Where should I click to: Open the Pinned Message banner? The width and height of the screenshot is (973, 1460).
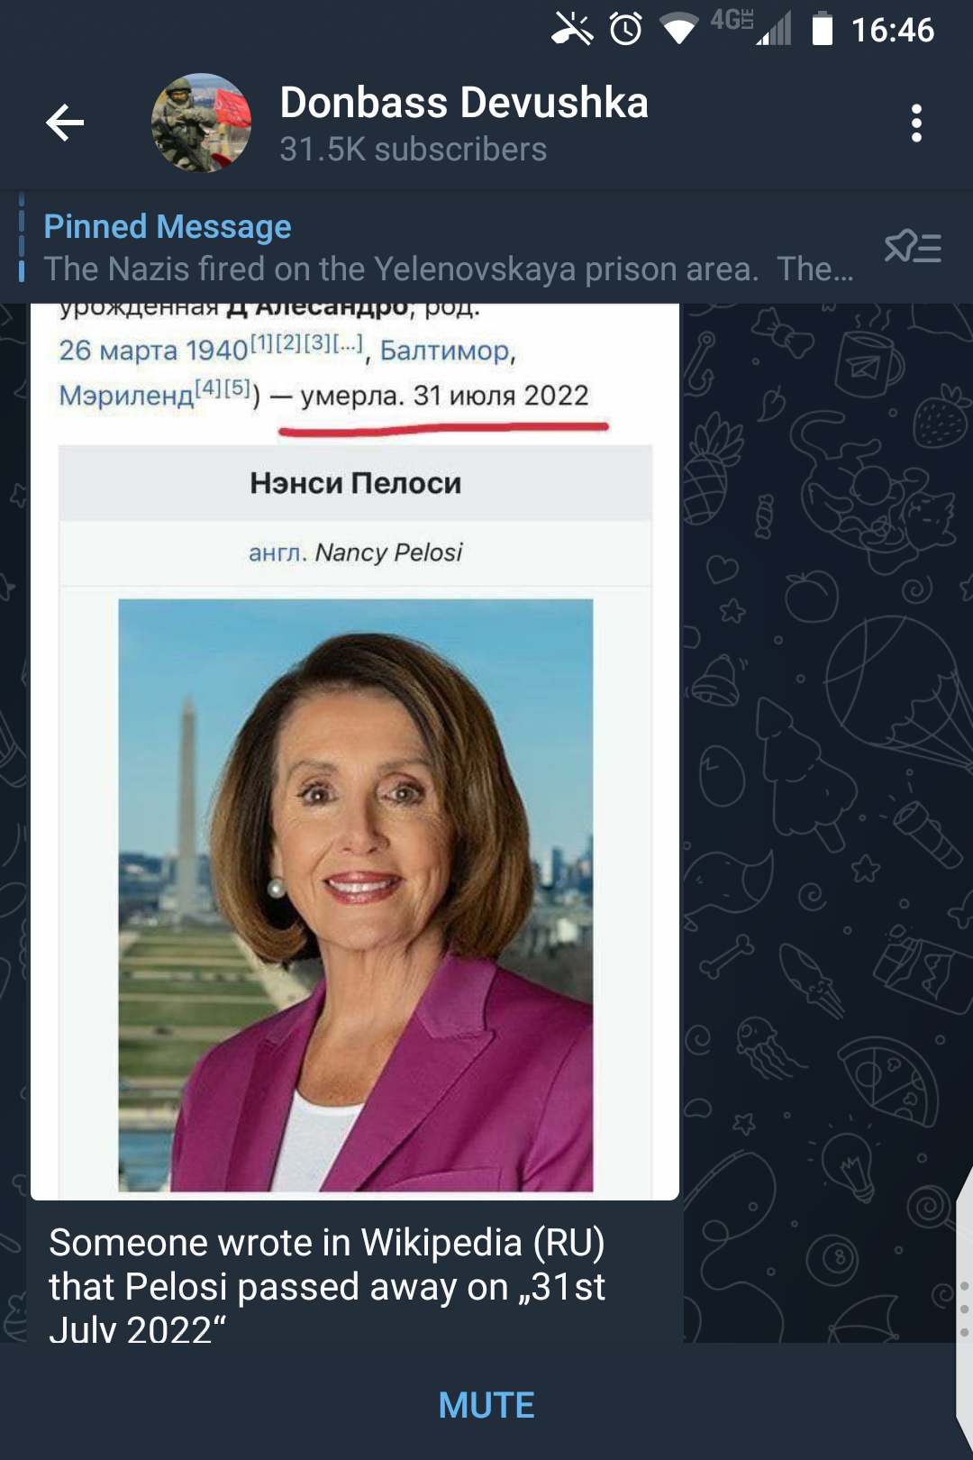pos(449,247)
